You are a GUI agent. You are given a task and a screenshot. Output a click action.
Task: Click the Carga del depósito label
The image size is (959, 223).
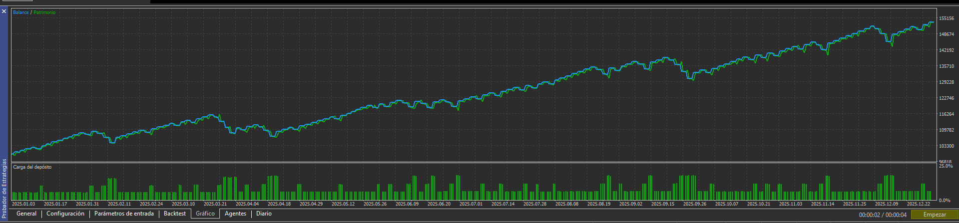tap(32, 167)
